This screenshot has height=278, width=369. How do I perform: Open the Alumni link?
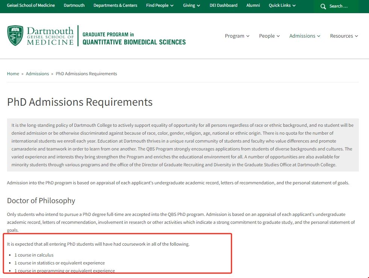point(253,5)
